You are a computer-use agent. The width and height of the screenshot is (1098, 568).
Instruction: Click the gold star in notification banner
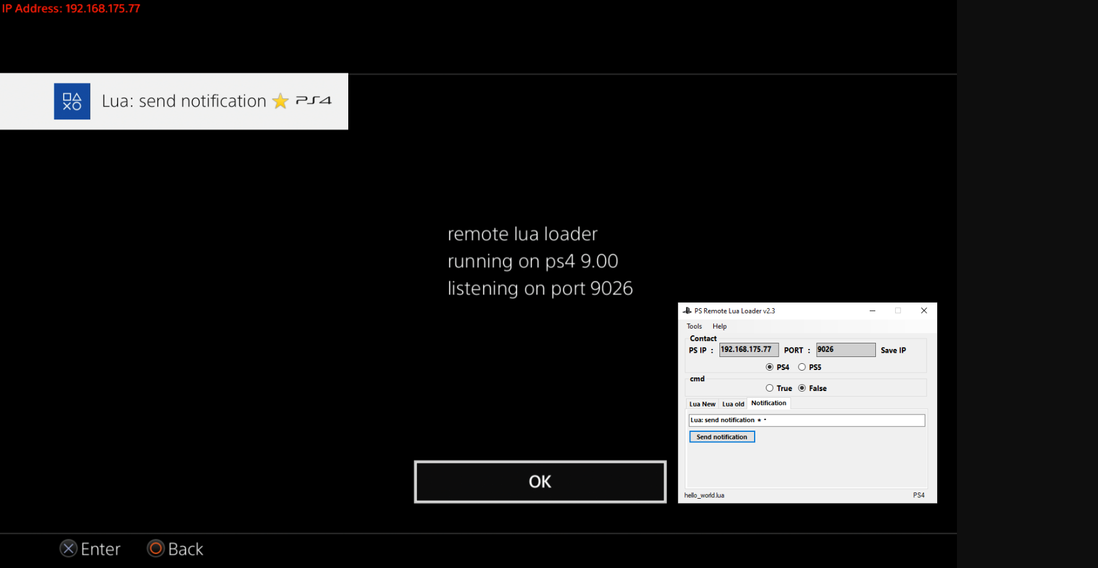pos(280,101)
